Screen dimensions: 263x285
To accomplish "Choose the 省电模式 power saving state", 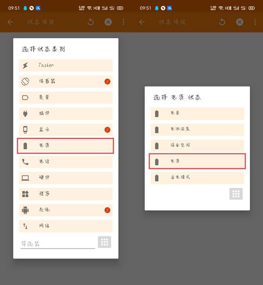I will (x=197, y=178).
